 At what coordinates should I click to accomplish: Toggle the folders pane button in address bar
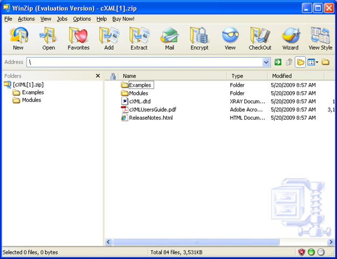click(x=300, y=62)
